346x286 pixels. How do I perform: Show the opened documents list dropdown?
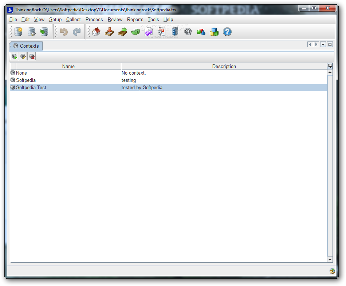323,44
